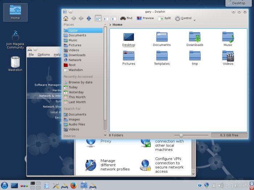The height and width of the screenshot is (190, 254).
Task: Open the Music folder in file view
Action: (x=228, y=39)
